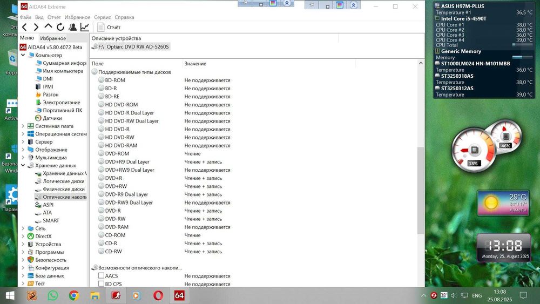Open WhatsApp from the taskbar

click(x=53, y=295)
